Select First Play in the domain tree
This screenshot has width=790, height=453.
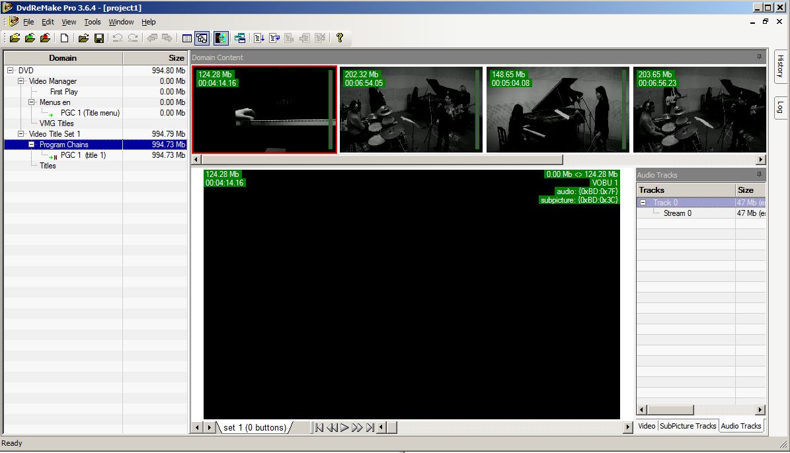point(64,92)
